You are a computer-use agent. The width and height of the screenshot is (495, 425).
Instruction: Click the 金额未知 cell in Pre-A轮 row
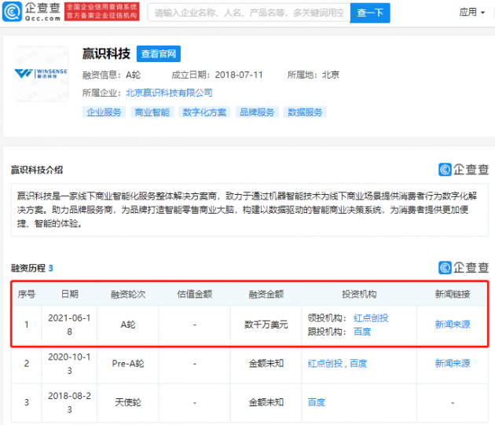[x=266, y=364]
